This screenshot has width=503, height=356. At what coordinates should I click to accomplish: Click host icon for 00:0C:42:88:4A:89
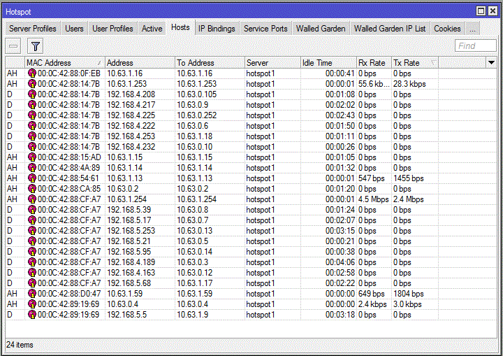[31, 168]
